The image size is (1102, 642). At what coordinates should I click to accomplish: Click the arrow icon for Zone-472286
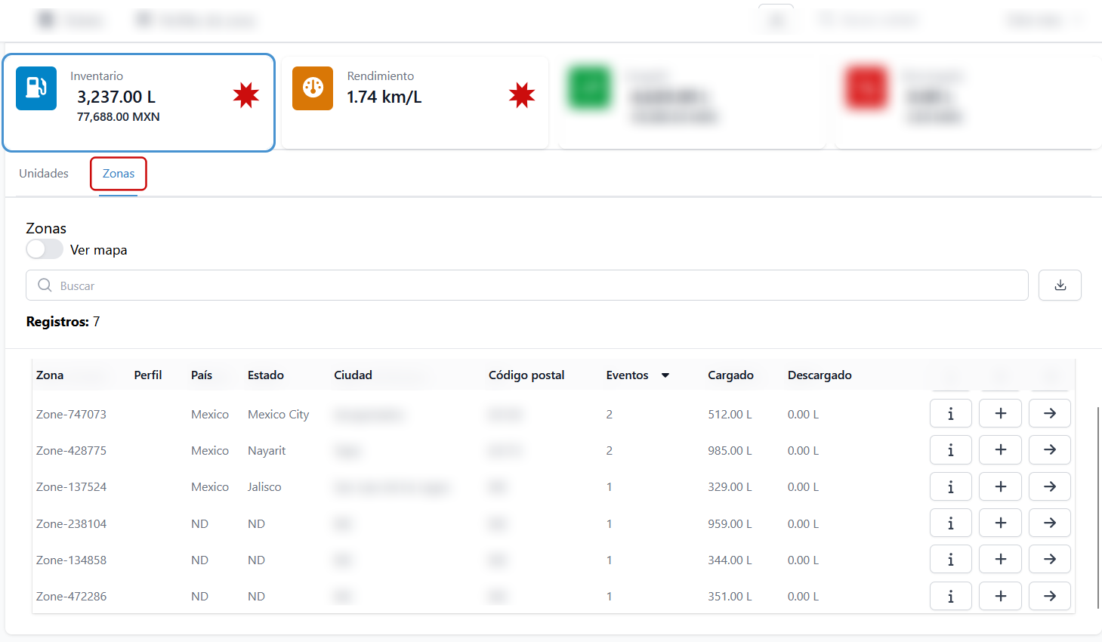(1050, 596)
